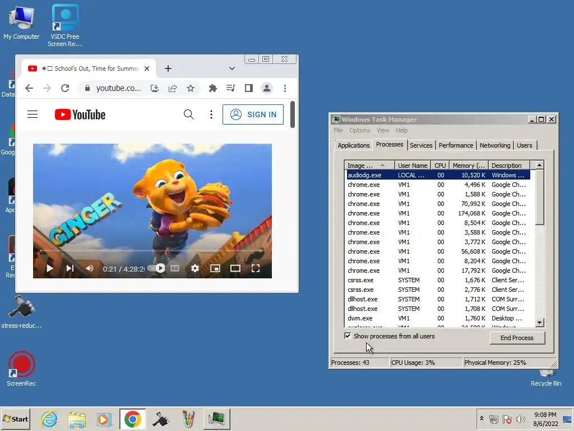574x431 pixels.
Task: Reload the YouTube page
Action: pos(65,88)
